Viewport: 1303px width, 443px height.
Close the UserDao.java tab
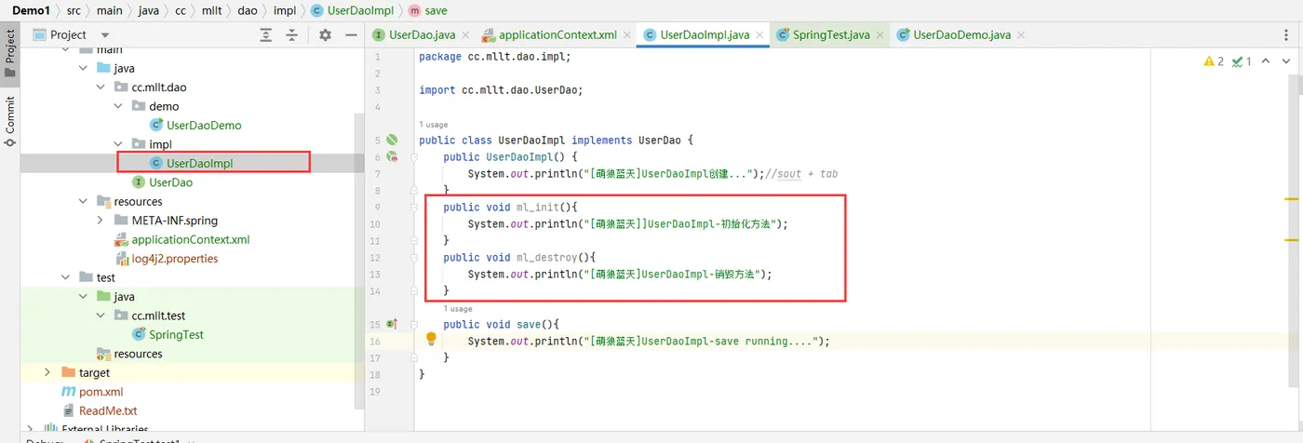click(465, 35)
